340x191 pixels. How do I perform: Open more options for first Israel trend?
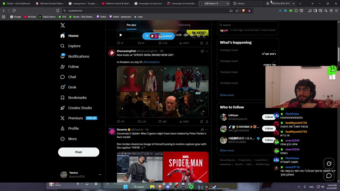click(274, 50)
